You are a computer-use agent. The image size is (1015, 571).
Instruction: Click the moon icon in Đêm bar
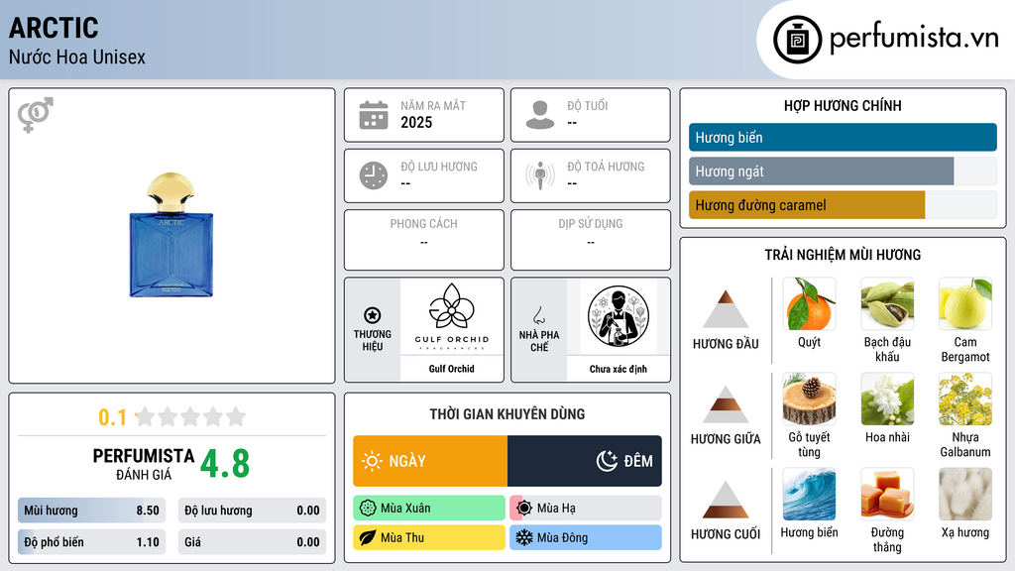[607, 461]
